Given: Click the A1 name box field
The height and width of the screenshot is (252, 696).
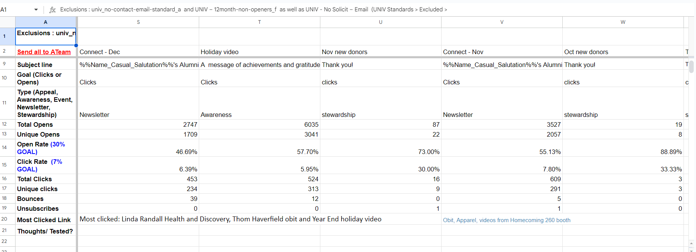Looking at the screenshot, I should (15, 10).
